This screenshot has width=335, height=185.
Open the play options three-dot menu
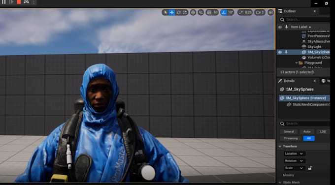click(34, 2)
